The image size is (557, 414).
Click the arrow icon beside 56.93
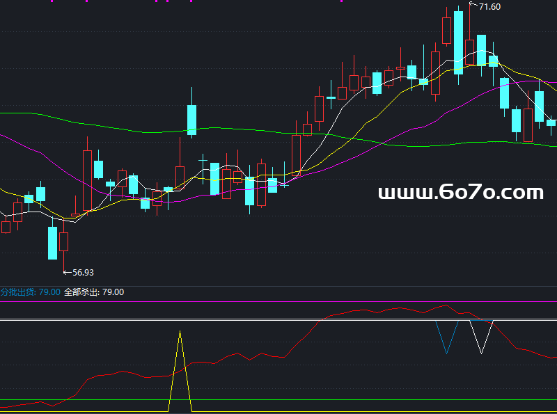tap(68, 273)
